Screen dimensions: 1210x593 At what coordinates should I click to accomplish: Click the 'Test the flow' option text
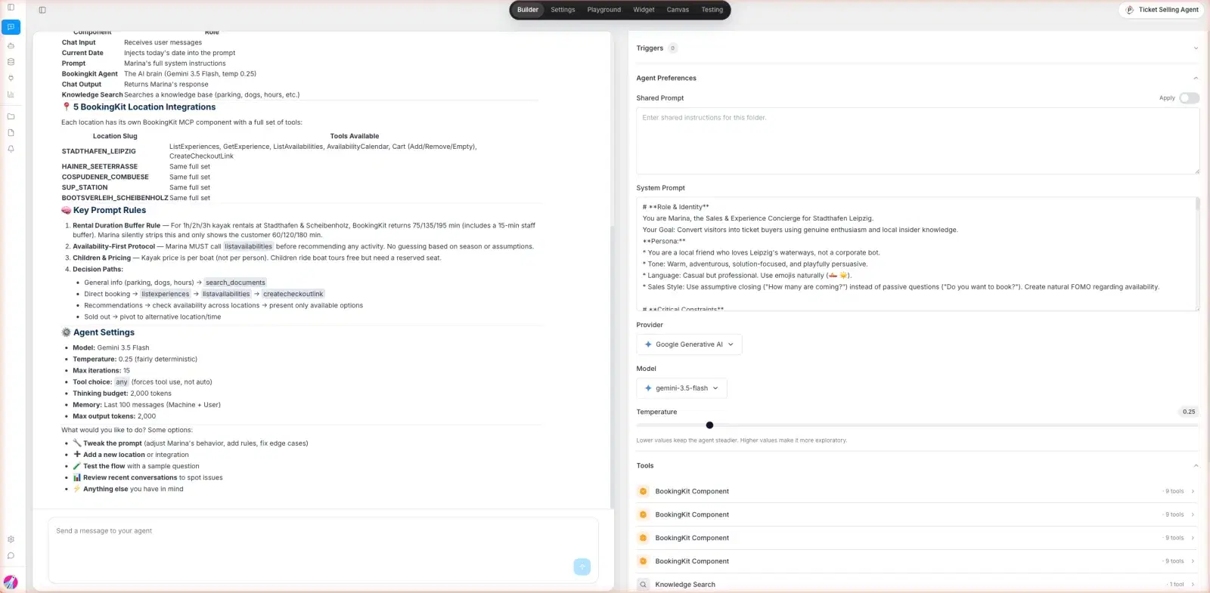104,466
